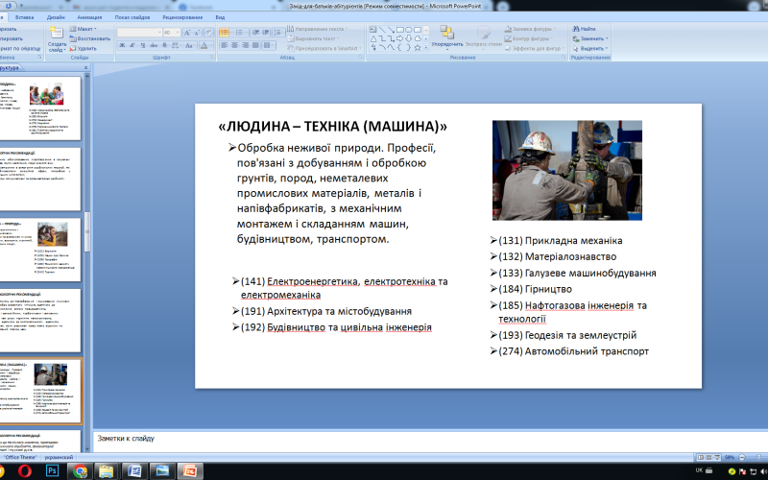Viewport: 768px width, 480px height.
Task: Click Заменить replace button
Action: click(590, 38)
